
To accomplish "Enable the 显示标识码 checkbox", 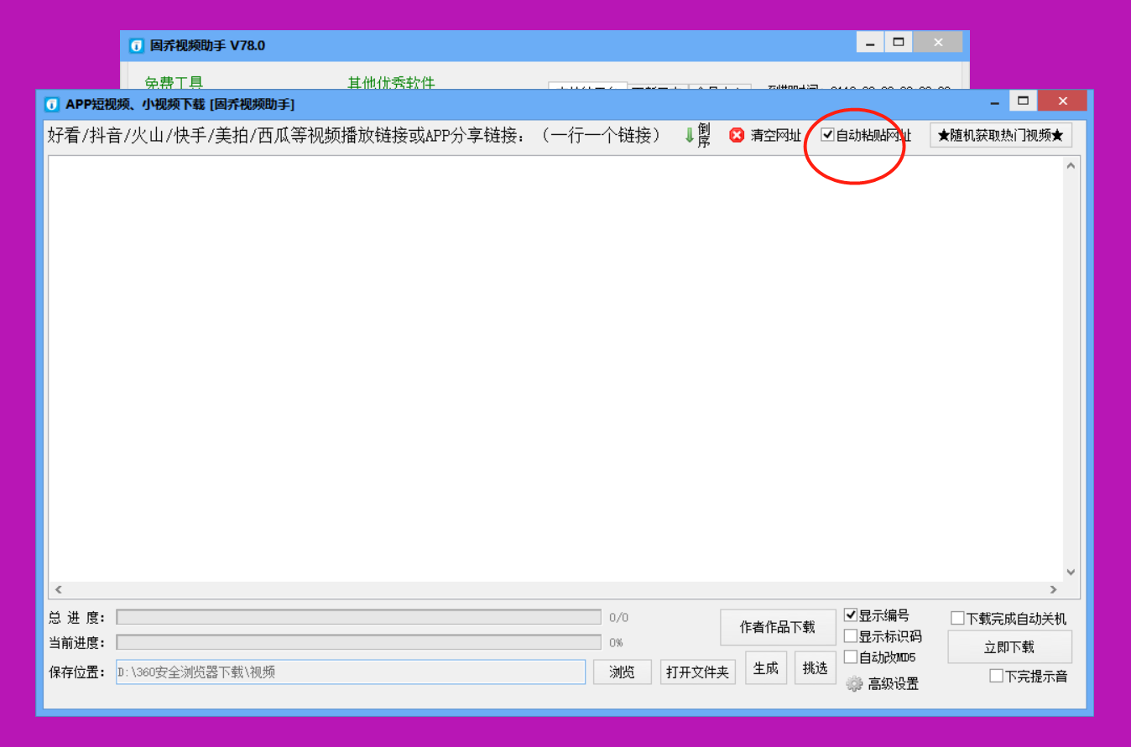I will [x=851, y=635].
